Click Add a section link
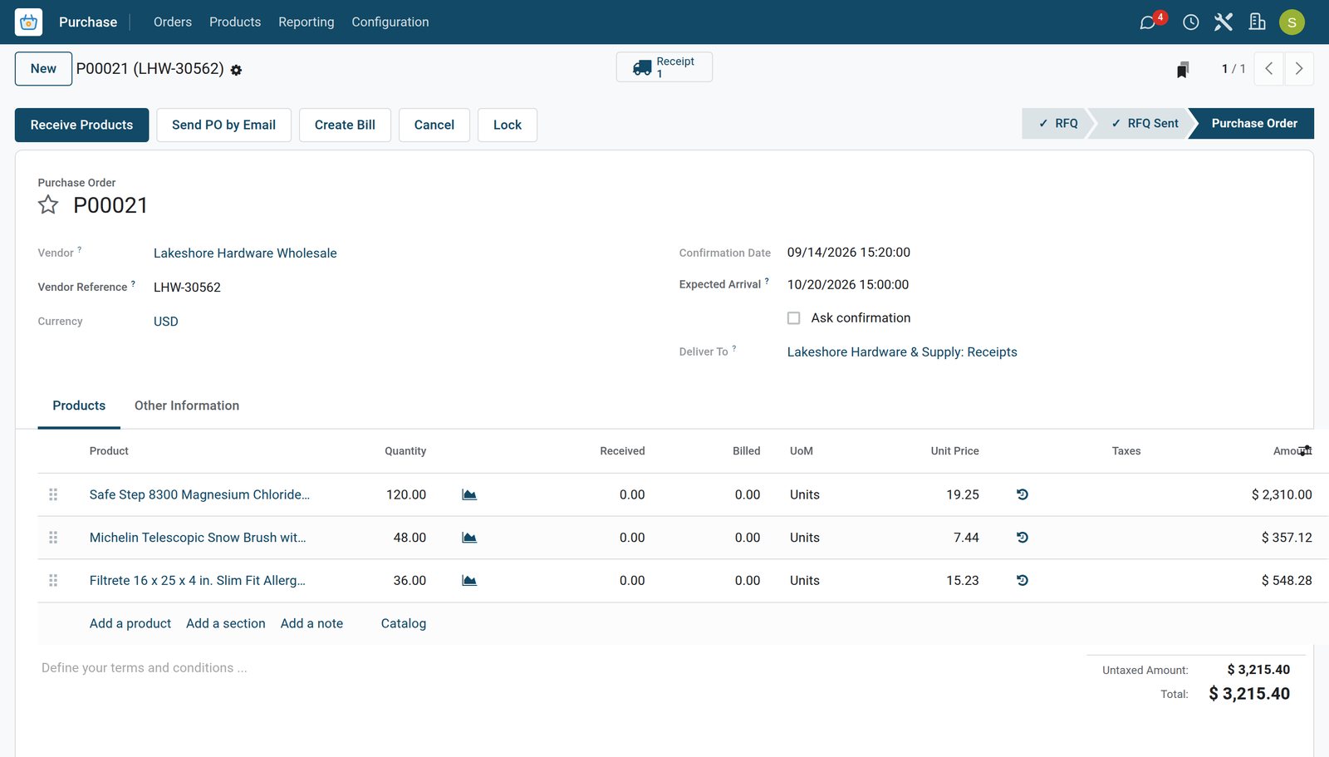This screenshot has height=757, width=1329. 226,623
